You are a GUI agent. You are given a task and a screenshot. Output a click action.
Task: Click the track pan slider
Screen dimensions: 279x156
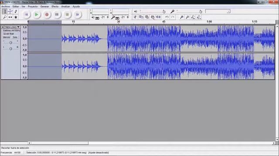pos(10,49)
